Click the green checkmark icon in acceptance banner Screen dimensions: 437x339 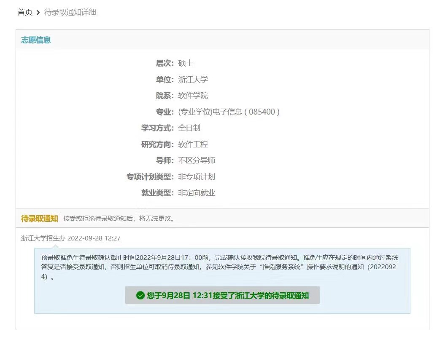pos(140,295)
